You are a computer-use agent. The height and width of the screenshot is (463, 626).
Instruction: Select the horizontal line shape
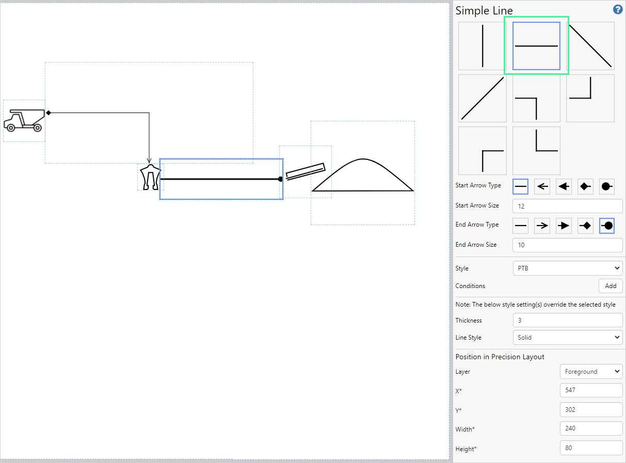coord(536,46)
